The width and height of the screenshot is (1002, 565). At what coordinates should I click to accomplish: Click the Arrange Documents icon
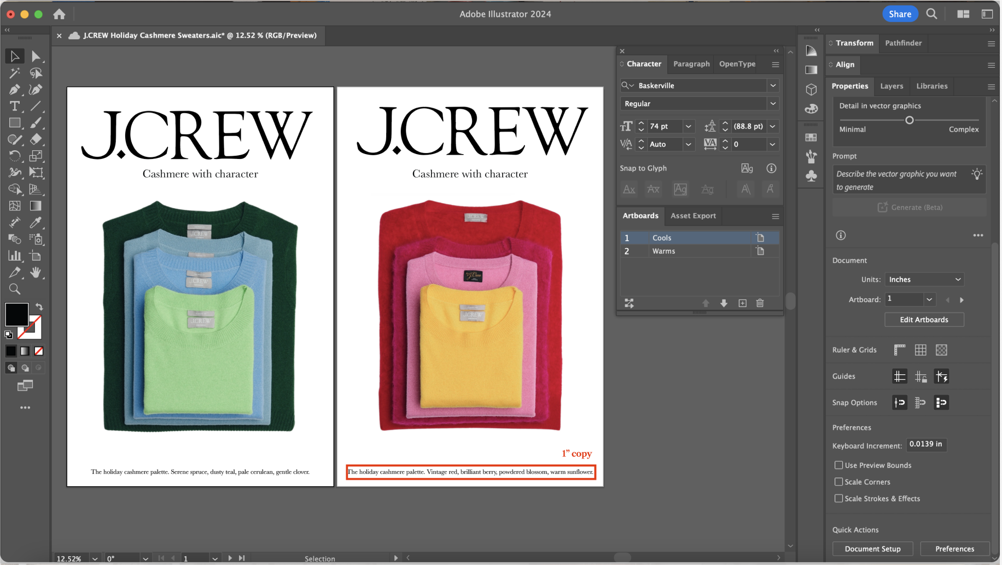(964, 14)
